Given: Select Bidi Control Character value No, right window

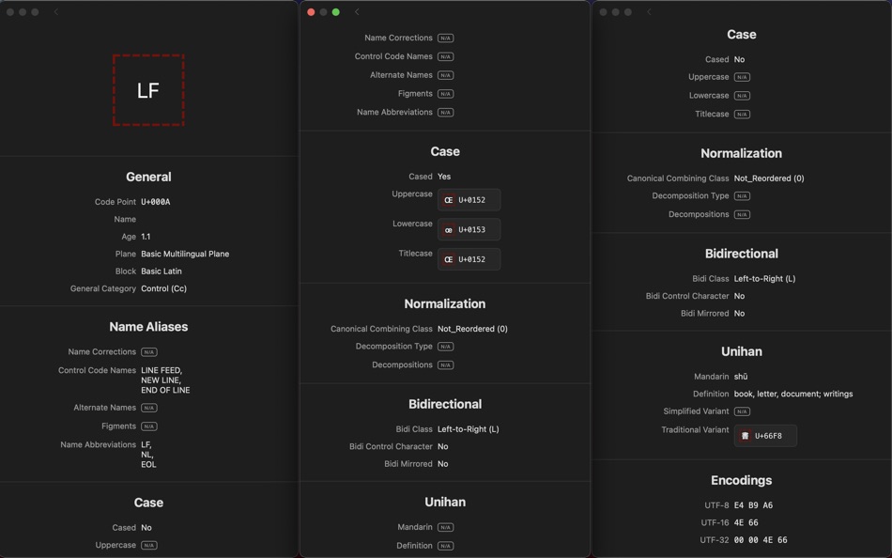Looking at the screenshot, I should [x=739, y=296].
